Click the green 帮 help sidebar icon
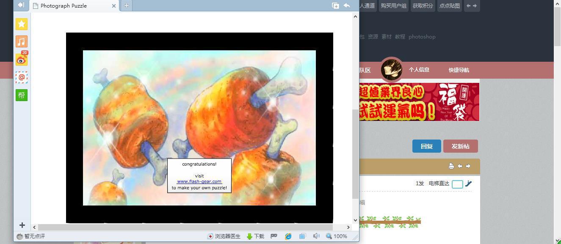561x244 pixels. pos(22,95)
